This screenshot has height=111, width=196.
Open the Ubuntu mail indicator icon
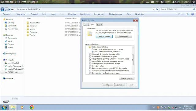[x=153, y=2]
